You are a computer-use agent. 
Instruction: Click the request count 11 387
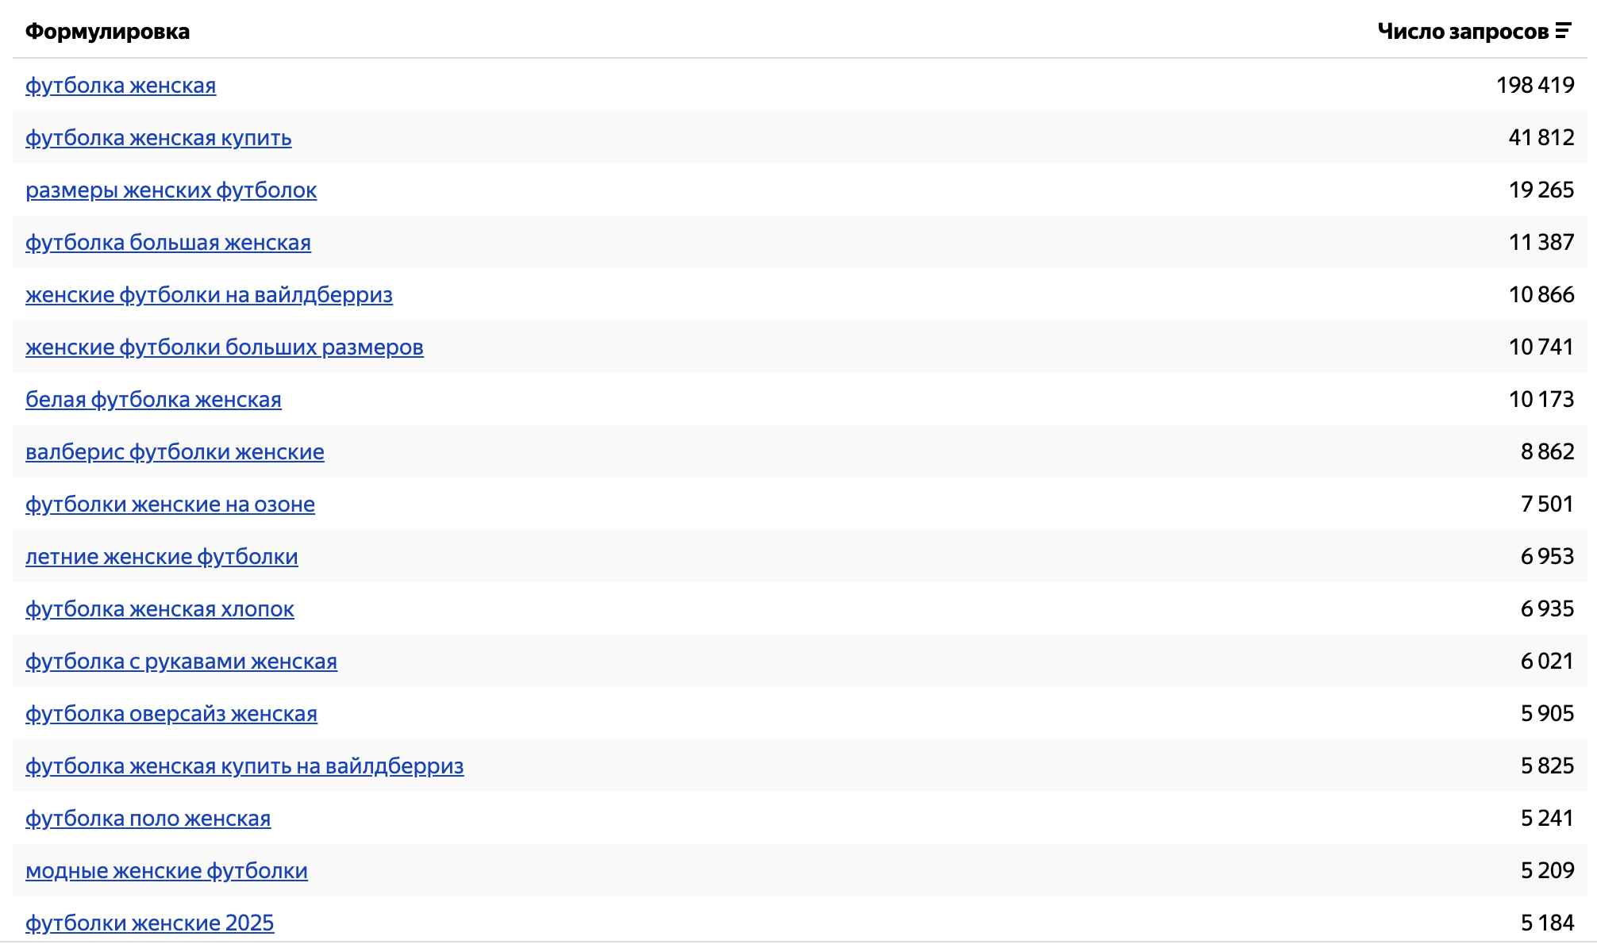pyautogui.click(x=1541, y=242)
